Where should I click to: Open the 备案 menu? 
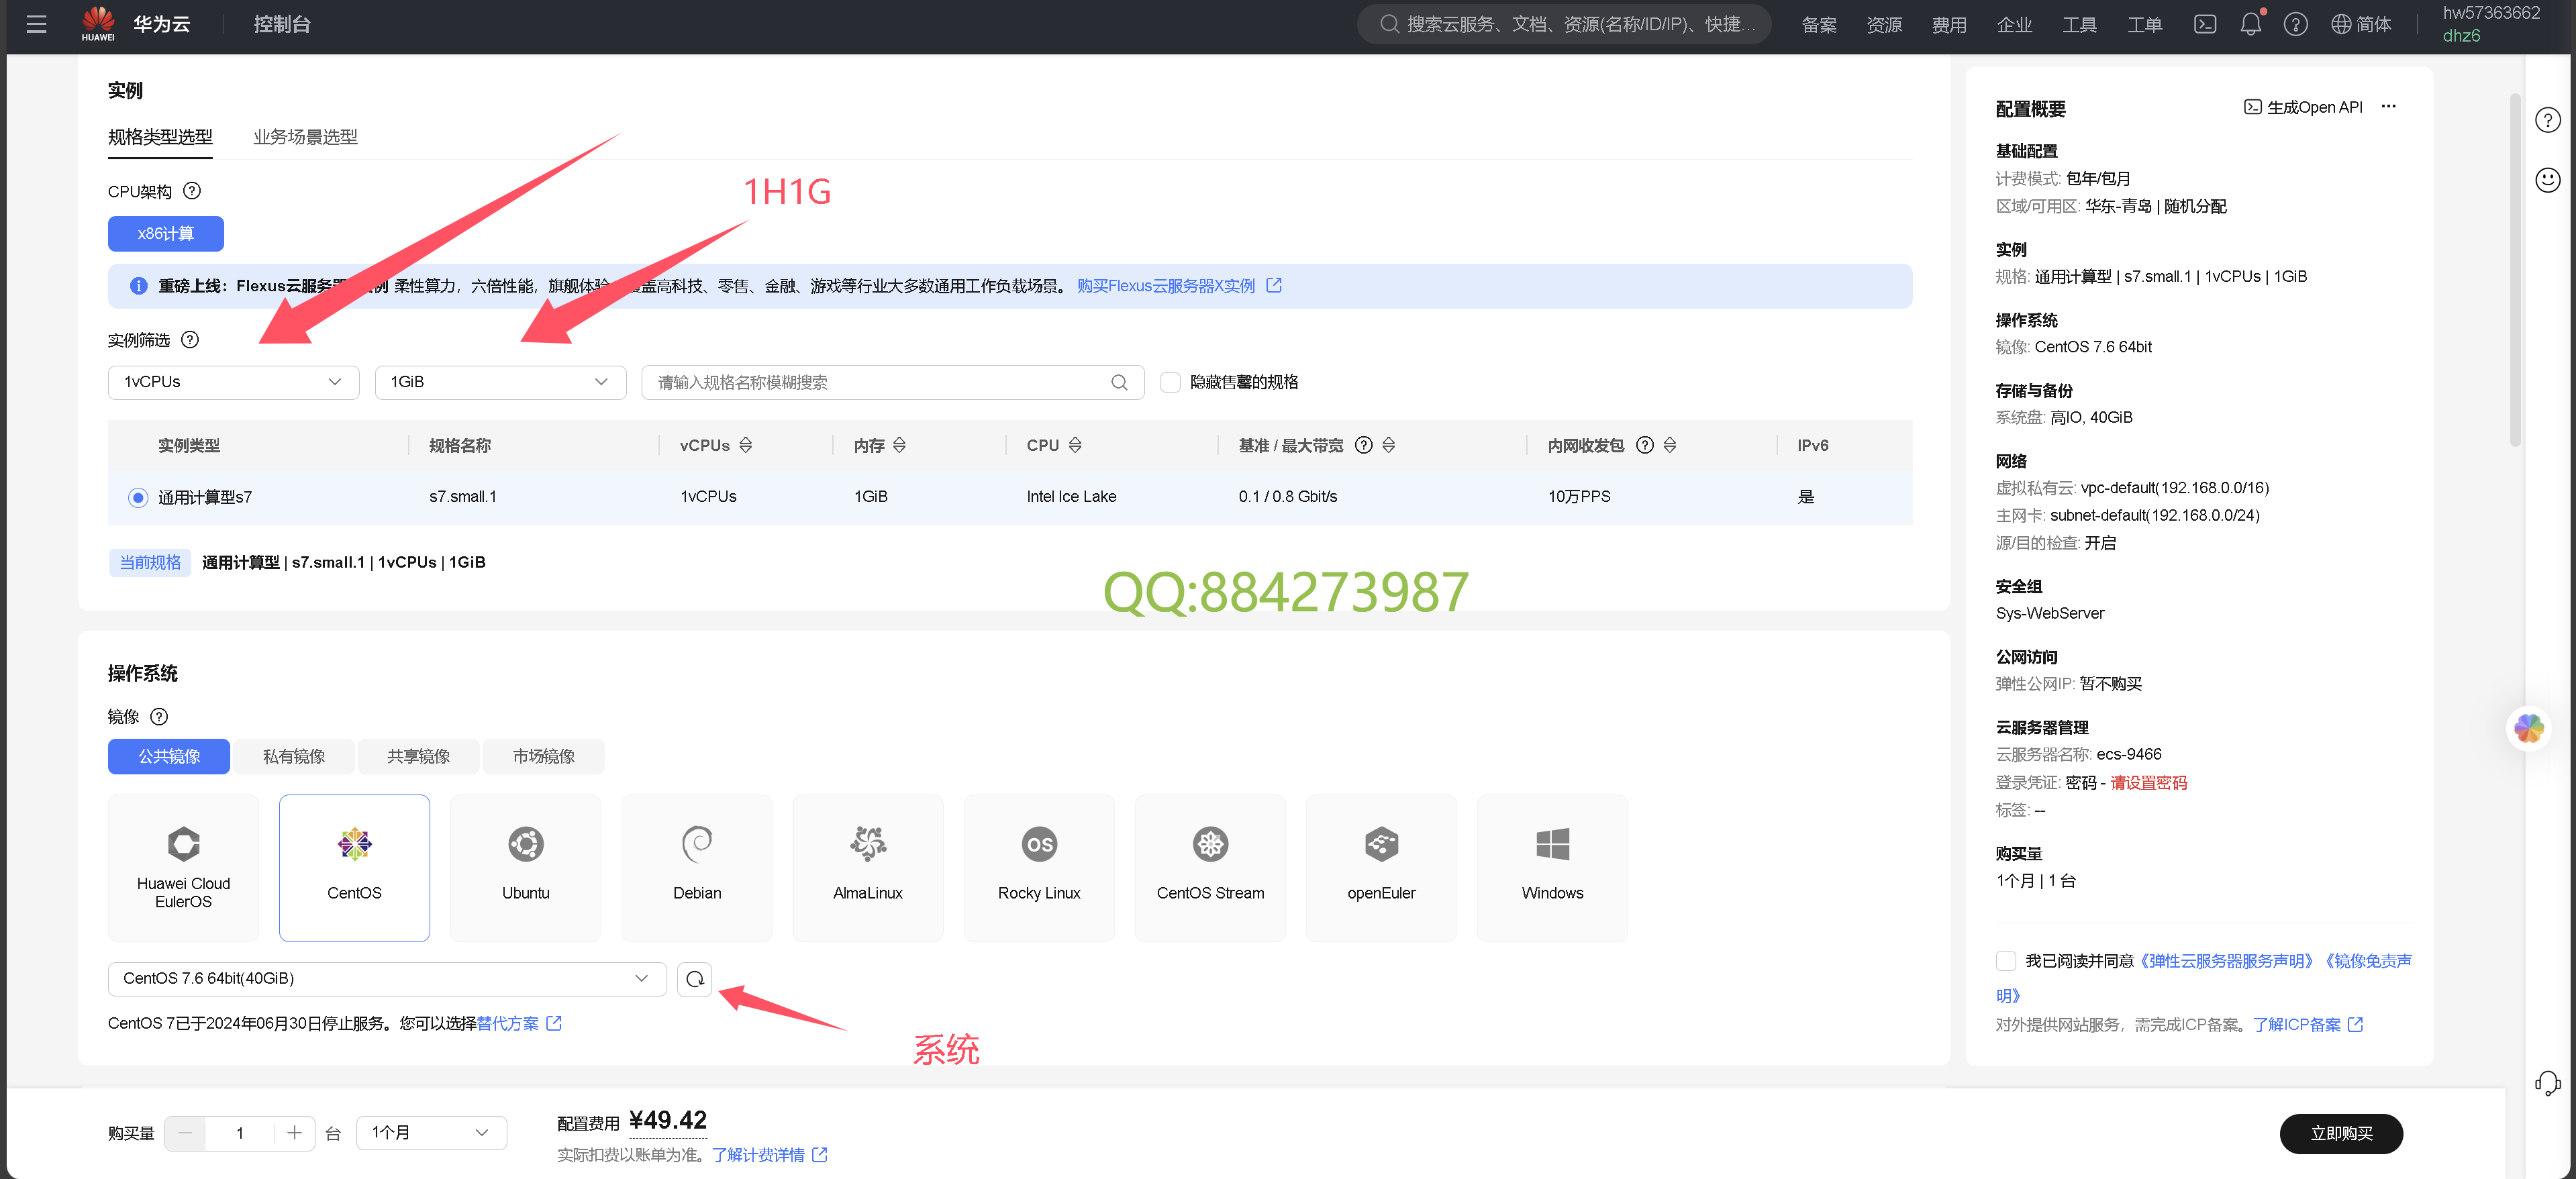(x=1819, y=24)
